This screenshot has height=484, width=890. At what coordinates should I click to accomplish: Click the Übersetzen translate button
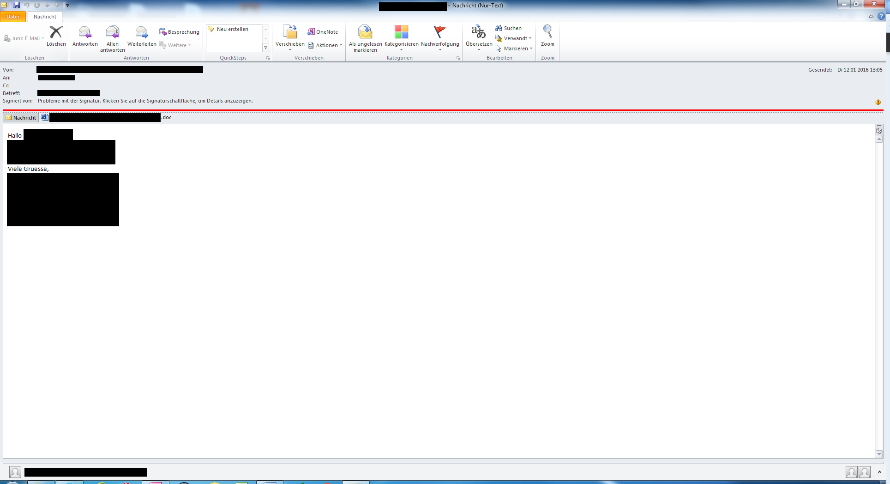(479, 38)
